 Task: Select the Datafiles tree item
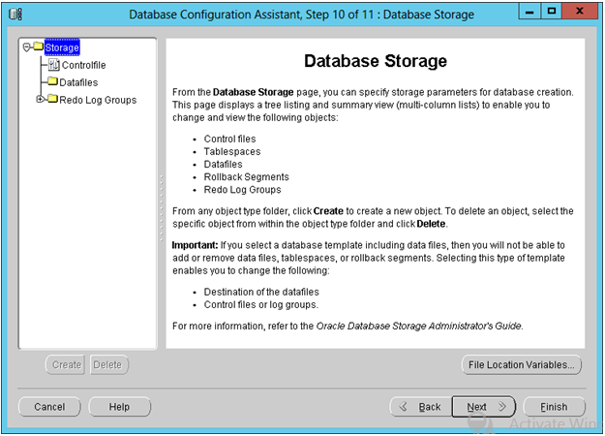pos(78,82)
